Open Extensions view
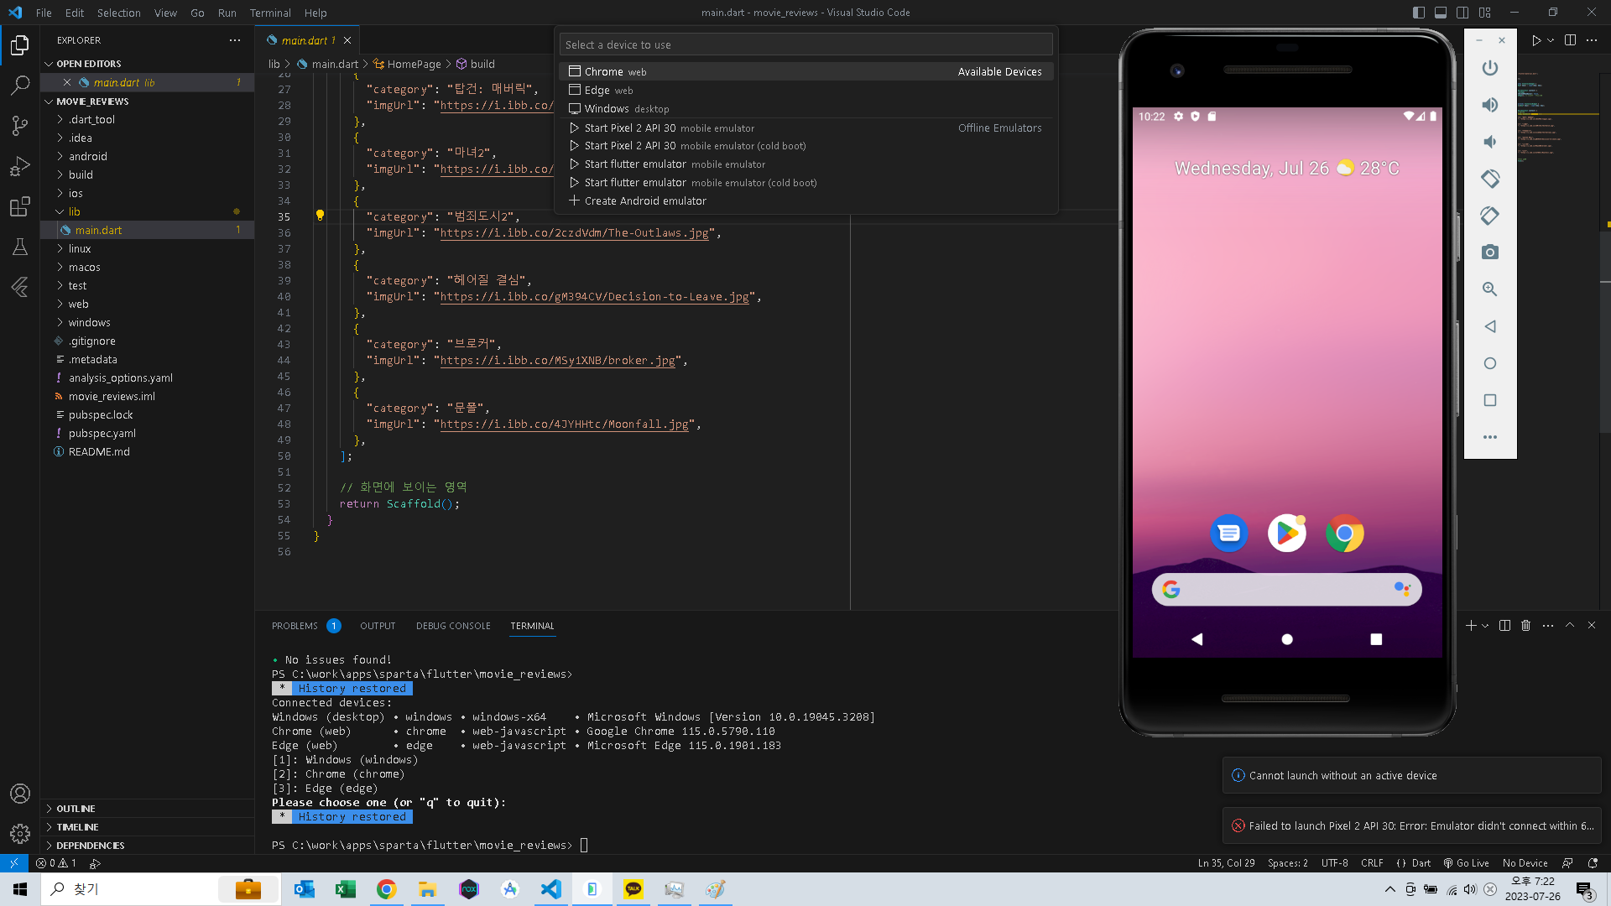Image resolution: width=1611 pixels, height=906 pixels. click(x=20, y=206)
